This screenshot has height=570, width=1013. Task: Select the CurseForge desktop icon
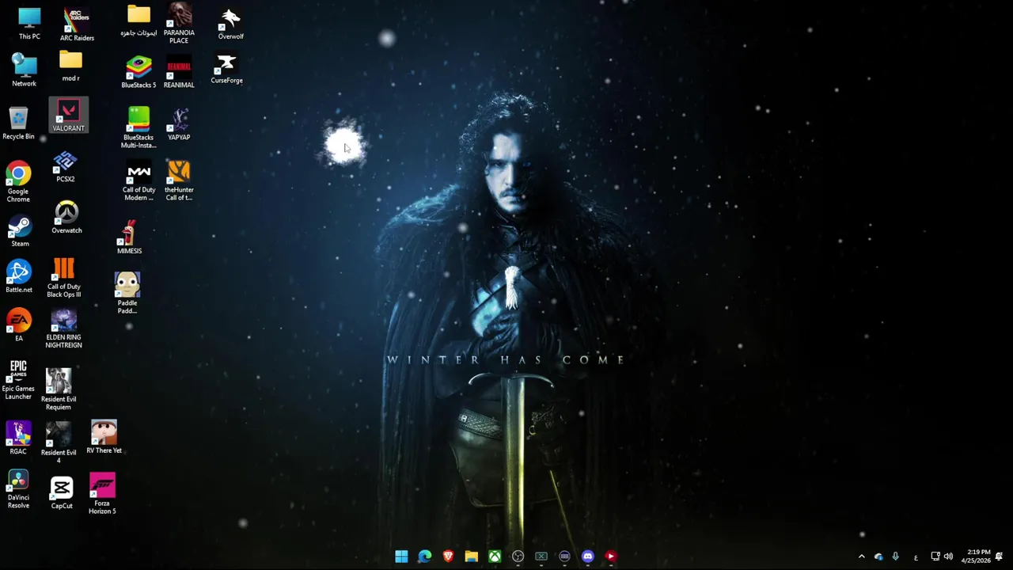tap(226, 69)
